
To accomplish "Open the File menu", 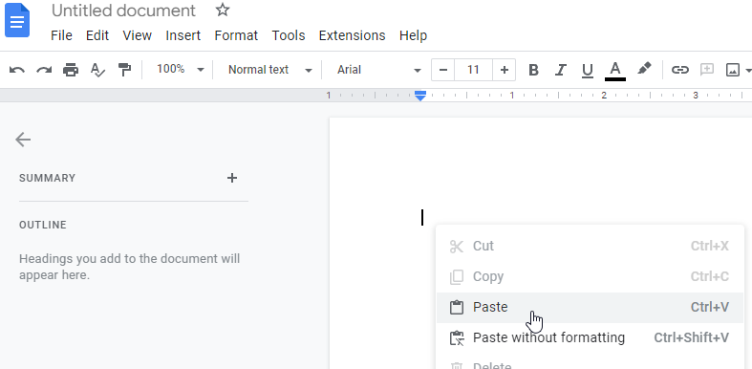I will pos(61,35).
